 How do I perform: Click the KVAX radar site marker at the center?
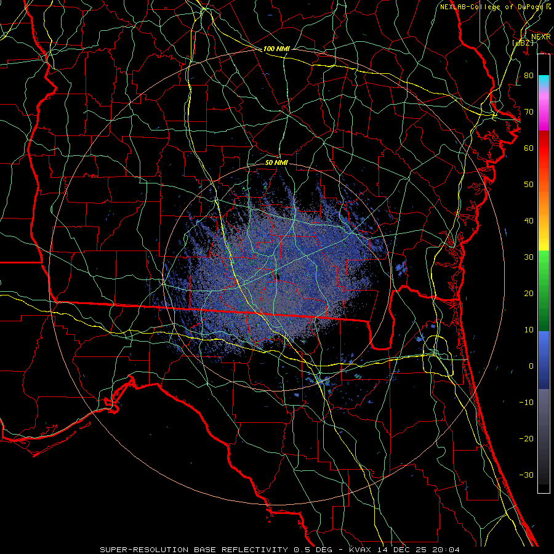278,276
